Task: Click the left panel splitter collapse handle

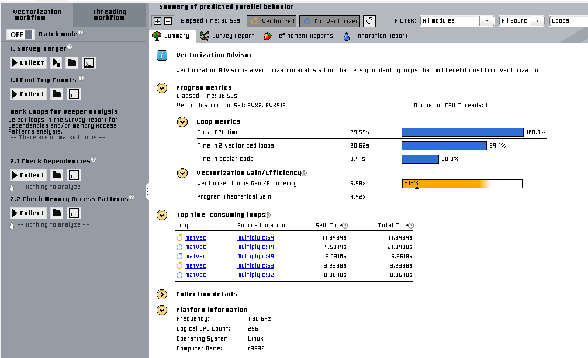Action: pos(148,192)
